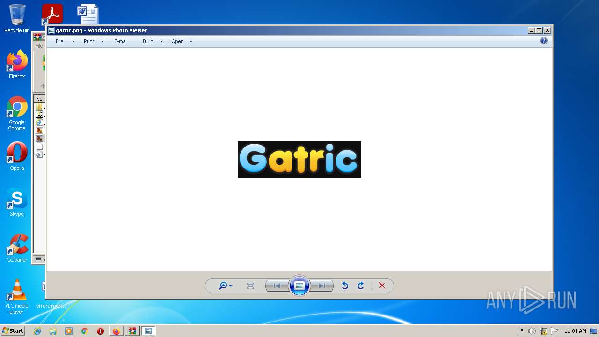
Task: Open the Burn menu
Action: (148, 41)
